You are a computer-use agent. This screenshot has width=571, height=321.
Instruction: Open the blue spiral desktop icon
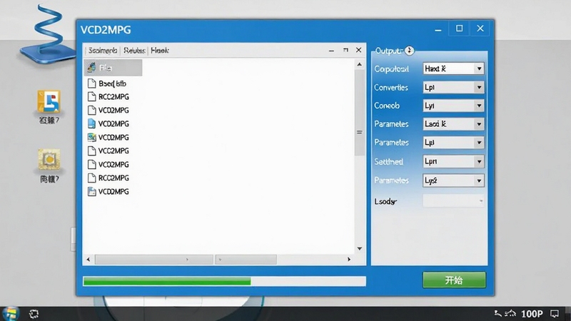pos(47,34)
